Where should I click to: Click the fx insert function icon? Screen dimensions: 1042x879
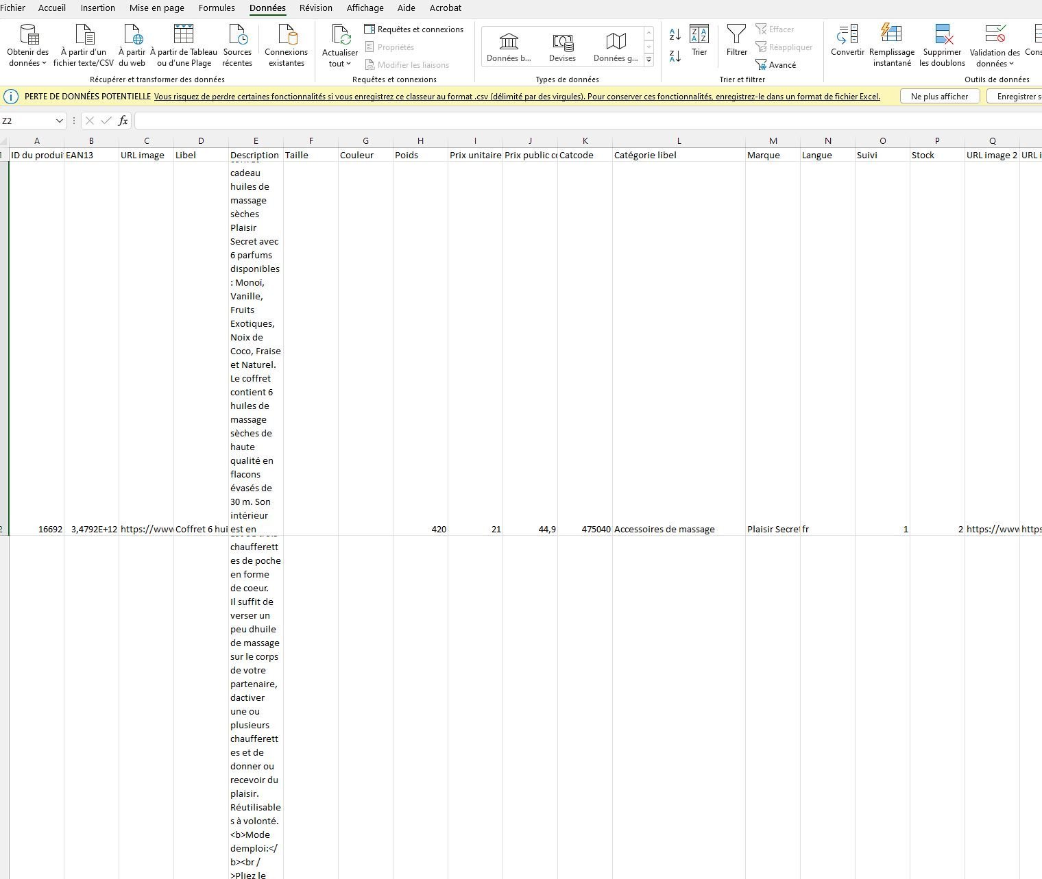[x=123, y=121]
